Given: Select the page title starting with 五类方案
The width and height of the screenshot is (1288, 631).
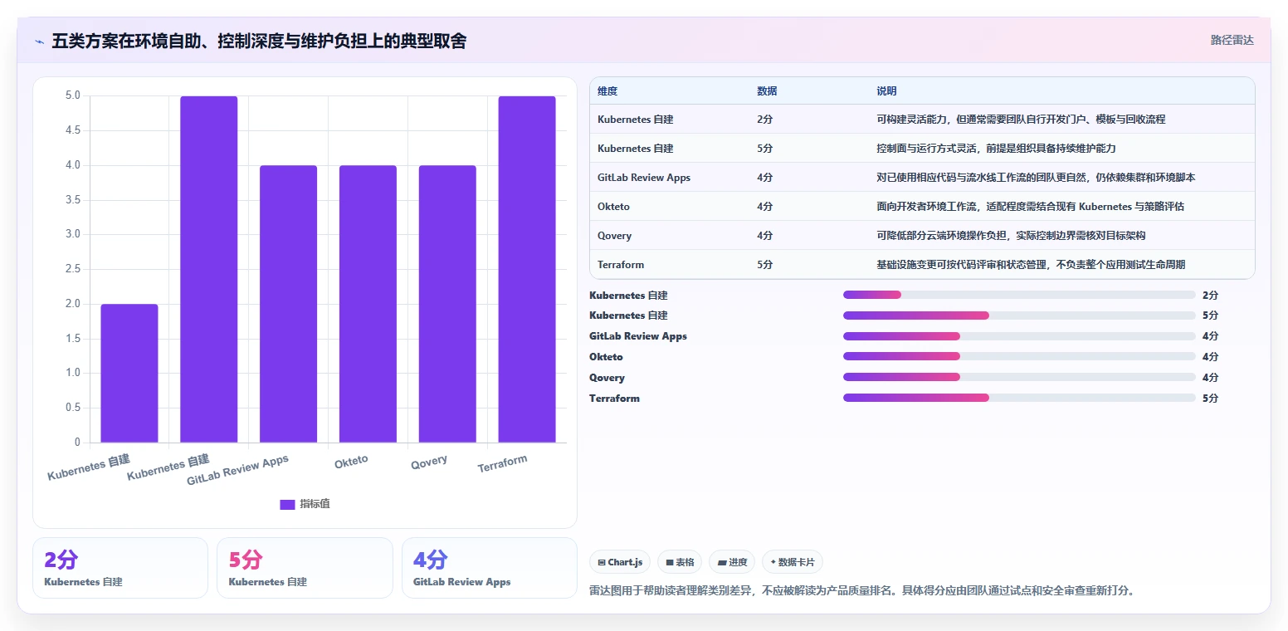Looking at the screenshot, I should point(259,41).
